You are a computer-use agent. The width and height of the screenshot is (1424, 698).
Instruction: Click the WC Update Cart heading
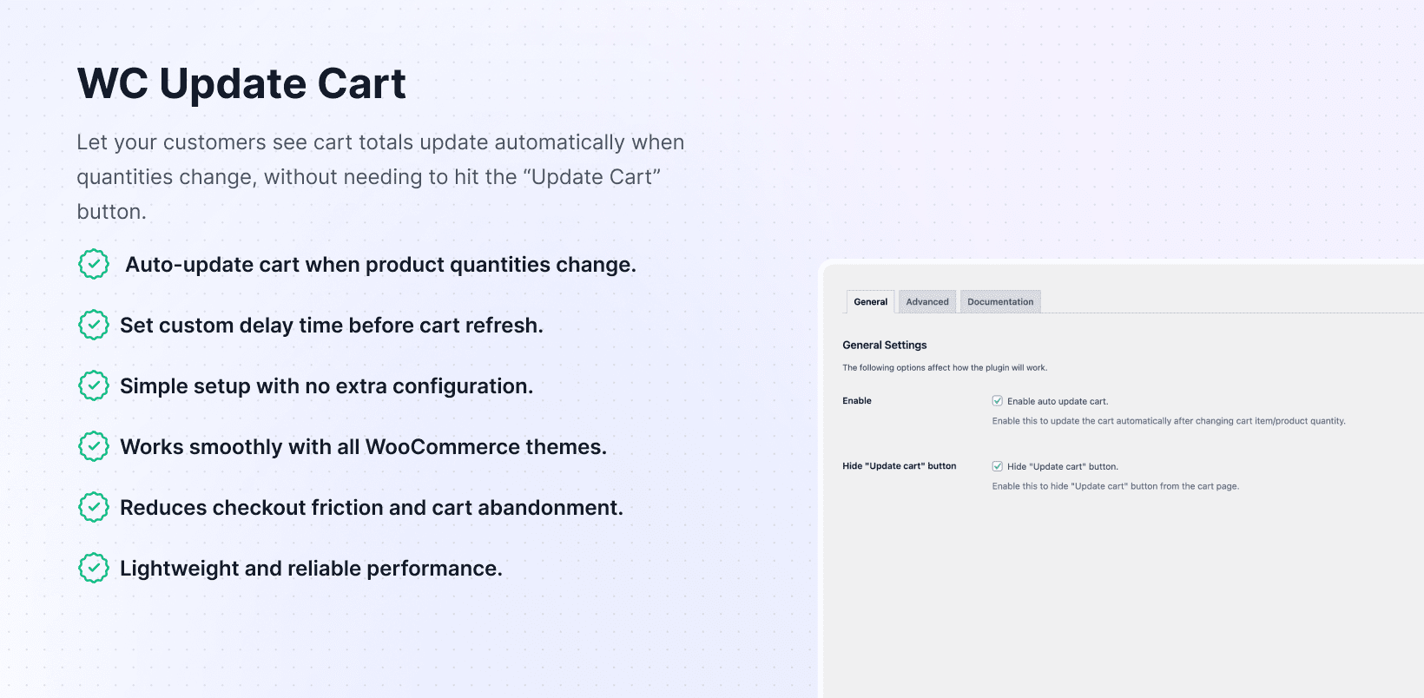(x=241, y=84)
